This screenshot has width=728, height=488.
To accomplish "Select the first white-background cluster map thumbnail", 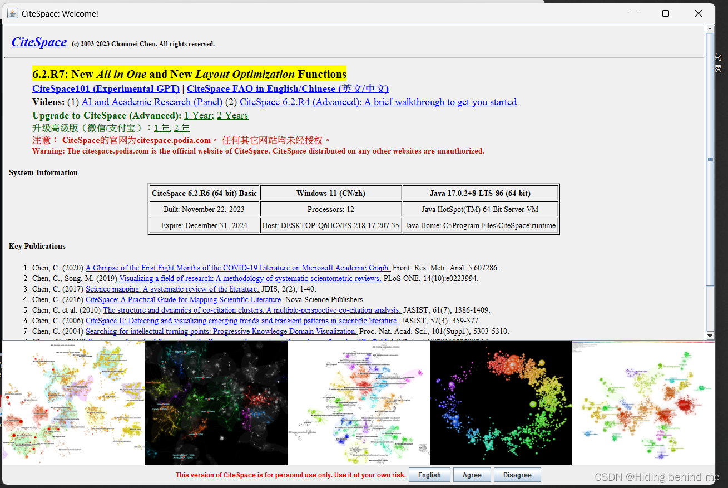I will click(x=73, y=402).
